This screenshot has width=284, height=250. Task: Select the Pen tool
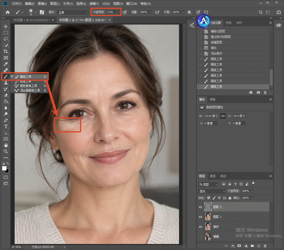(6, 120)
